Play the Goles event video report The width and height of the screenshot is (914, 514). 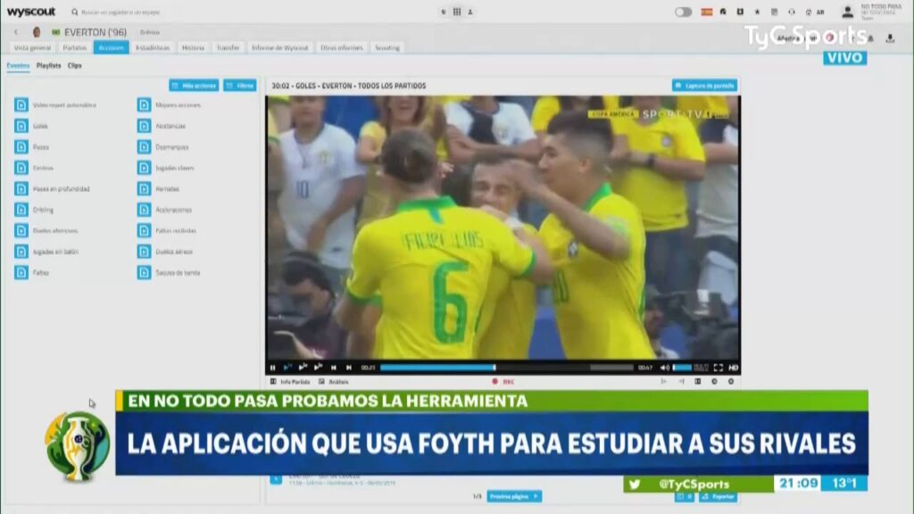21,126
